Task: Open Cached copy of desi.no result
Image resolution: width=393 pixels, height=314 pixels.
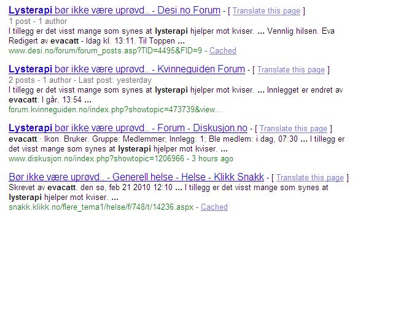Action: coord(223,50)
